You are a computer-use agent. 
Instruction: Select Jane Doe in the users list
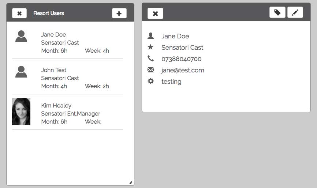coord(53,35)
